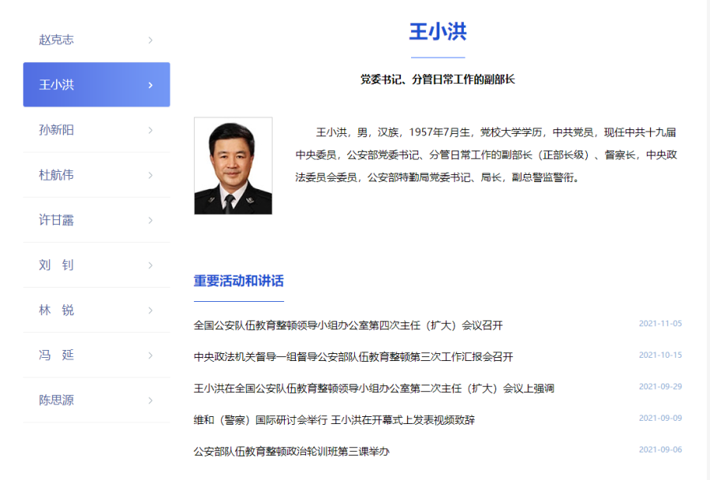Click the chevron arrow beside 冯延
Screen dimensions: 710x480
pyautogui.click(x=150, y=355)
